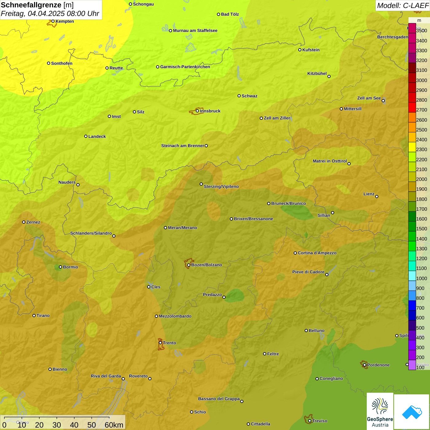Click the Schlanders/Silandro label

click(91, 233)
